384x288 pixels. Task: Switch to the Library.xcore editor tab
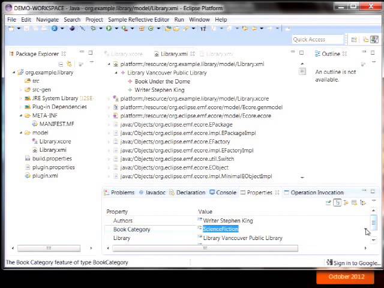[124, 53]
